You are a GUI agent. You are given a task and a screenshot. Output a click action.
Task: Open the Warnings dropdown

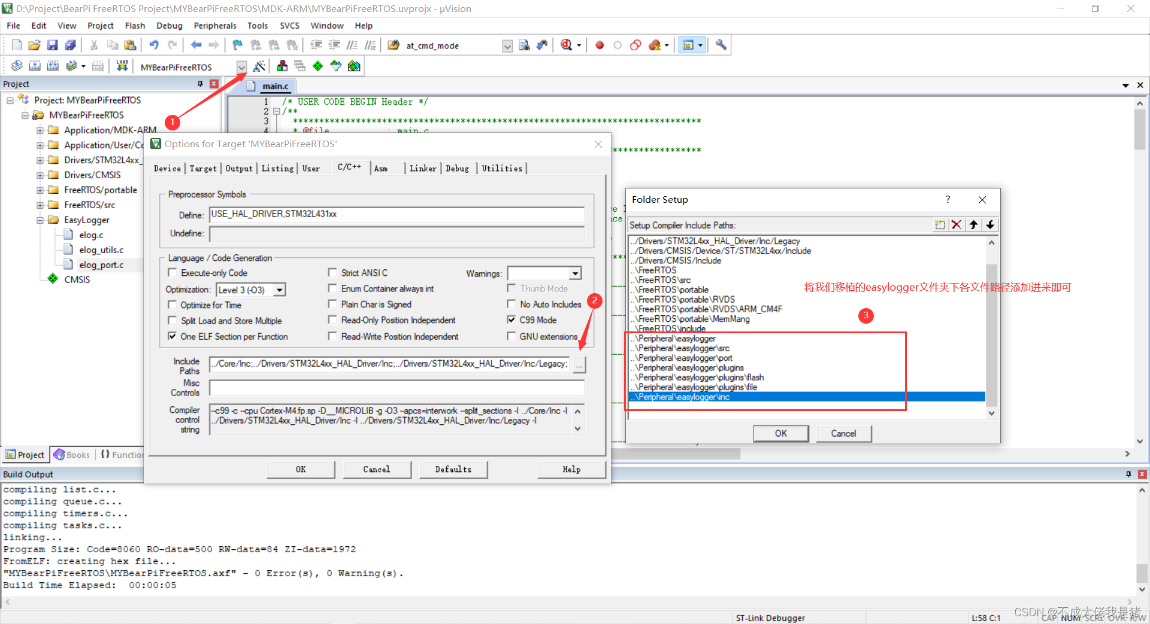(x=575, y=273)
